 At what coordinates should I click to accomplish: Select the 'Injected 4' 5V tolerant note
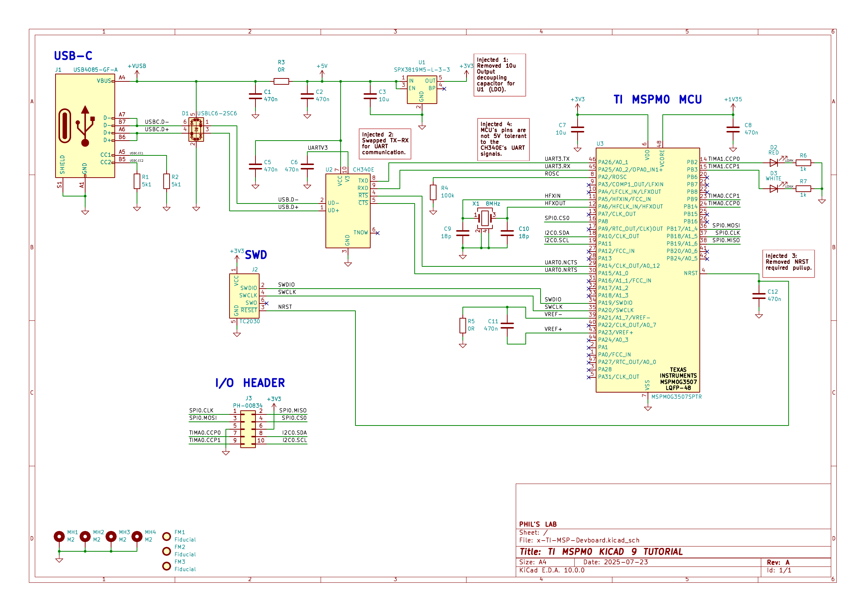[x=504, y=139]
